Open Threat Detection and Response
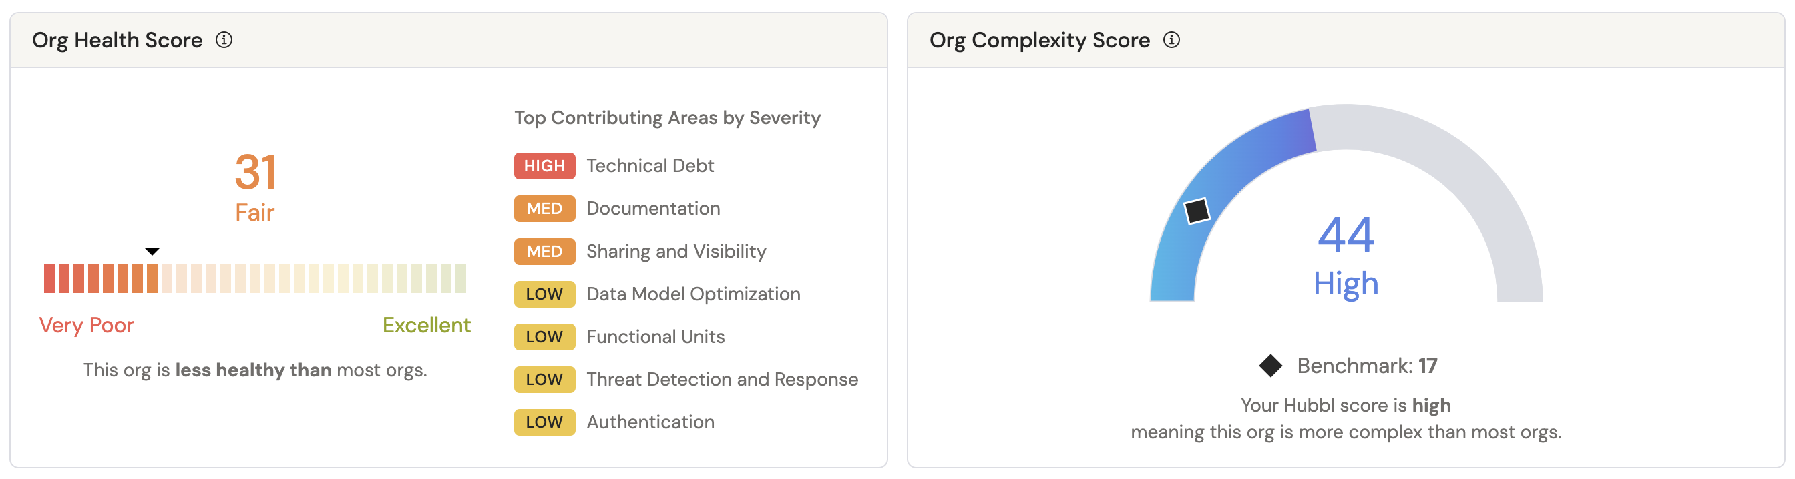 722,380
